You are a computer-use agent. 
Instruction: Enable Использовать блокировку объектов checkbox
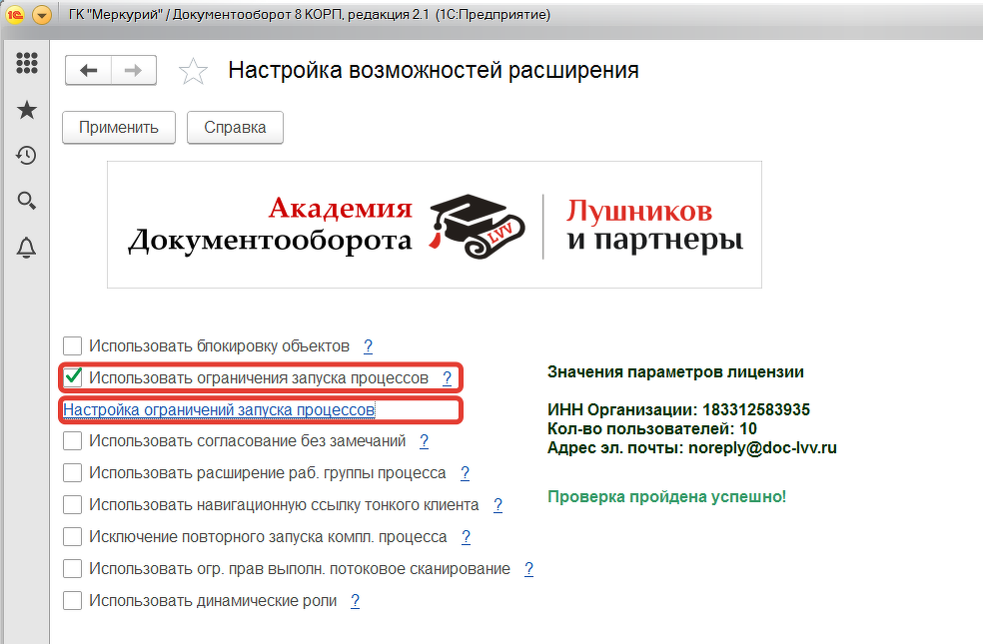coord(73,345)
